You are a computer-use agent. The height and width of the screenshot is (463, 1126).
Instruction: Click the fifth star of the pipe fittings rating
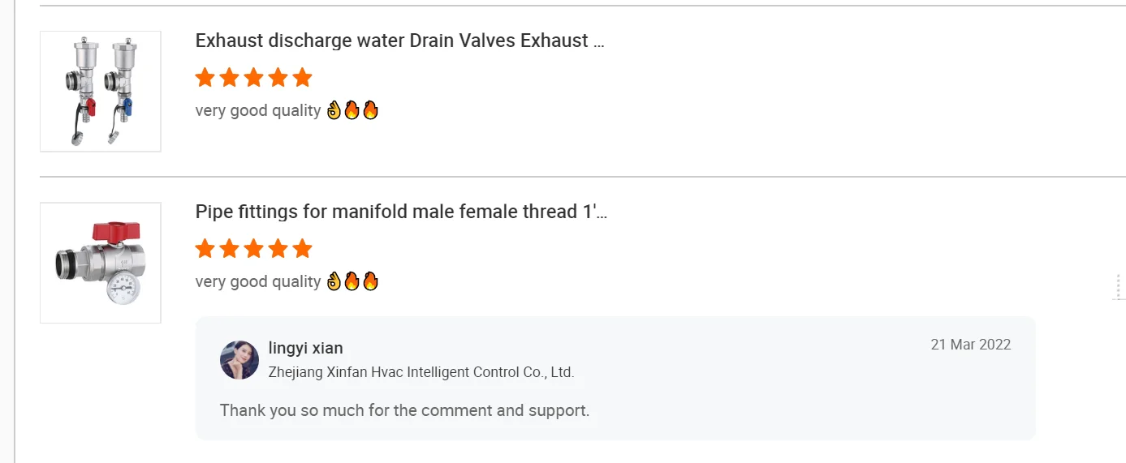point(302,249)
